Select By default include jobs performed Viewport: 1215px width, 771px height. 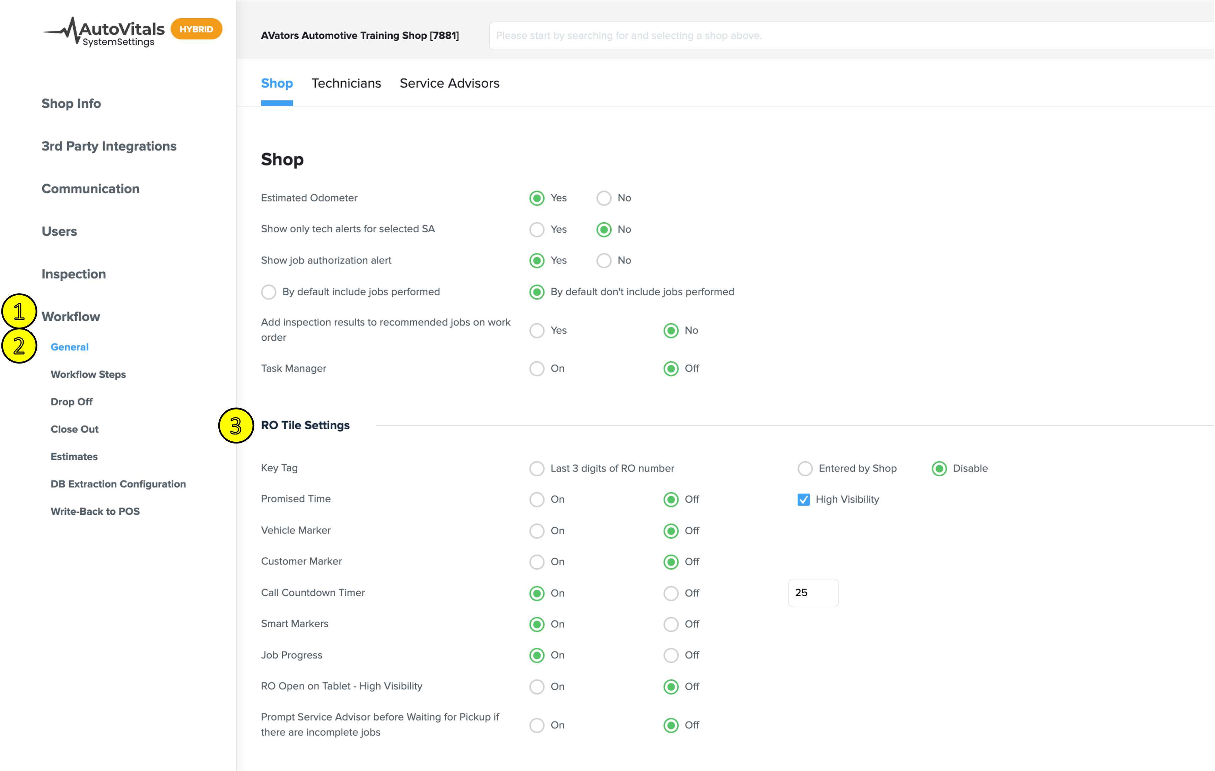point(269,292)
